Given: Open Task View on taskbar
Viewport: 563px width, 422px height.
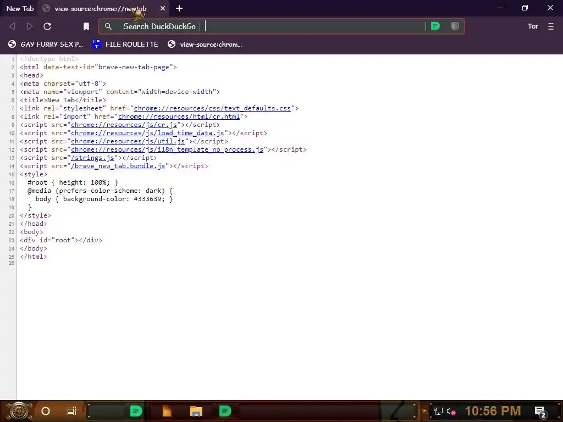Looking at the screenshot, I should coord(72,411).
